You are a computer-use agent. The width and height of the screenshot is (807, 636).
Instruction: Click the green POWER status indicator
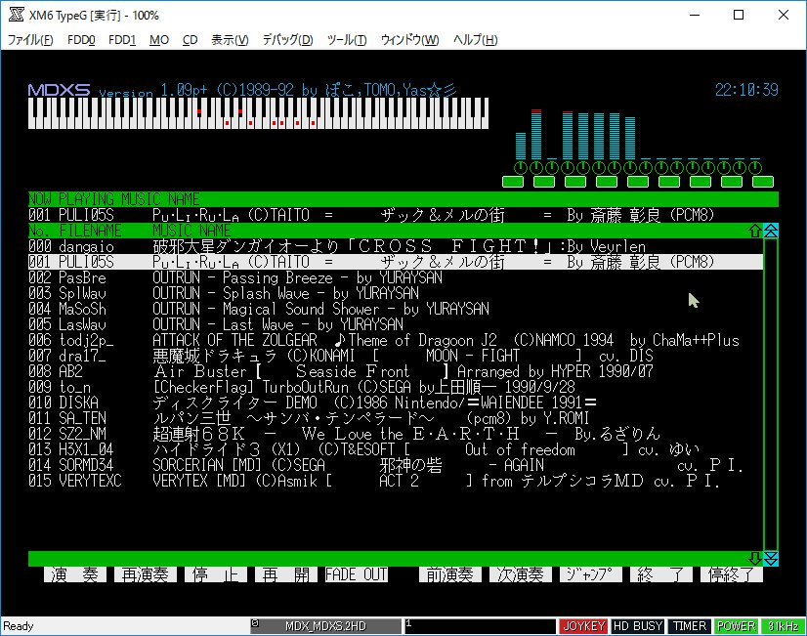736,625
